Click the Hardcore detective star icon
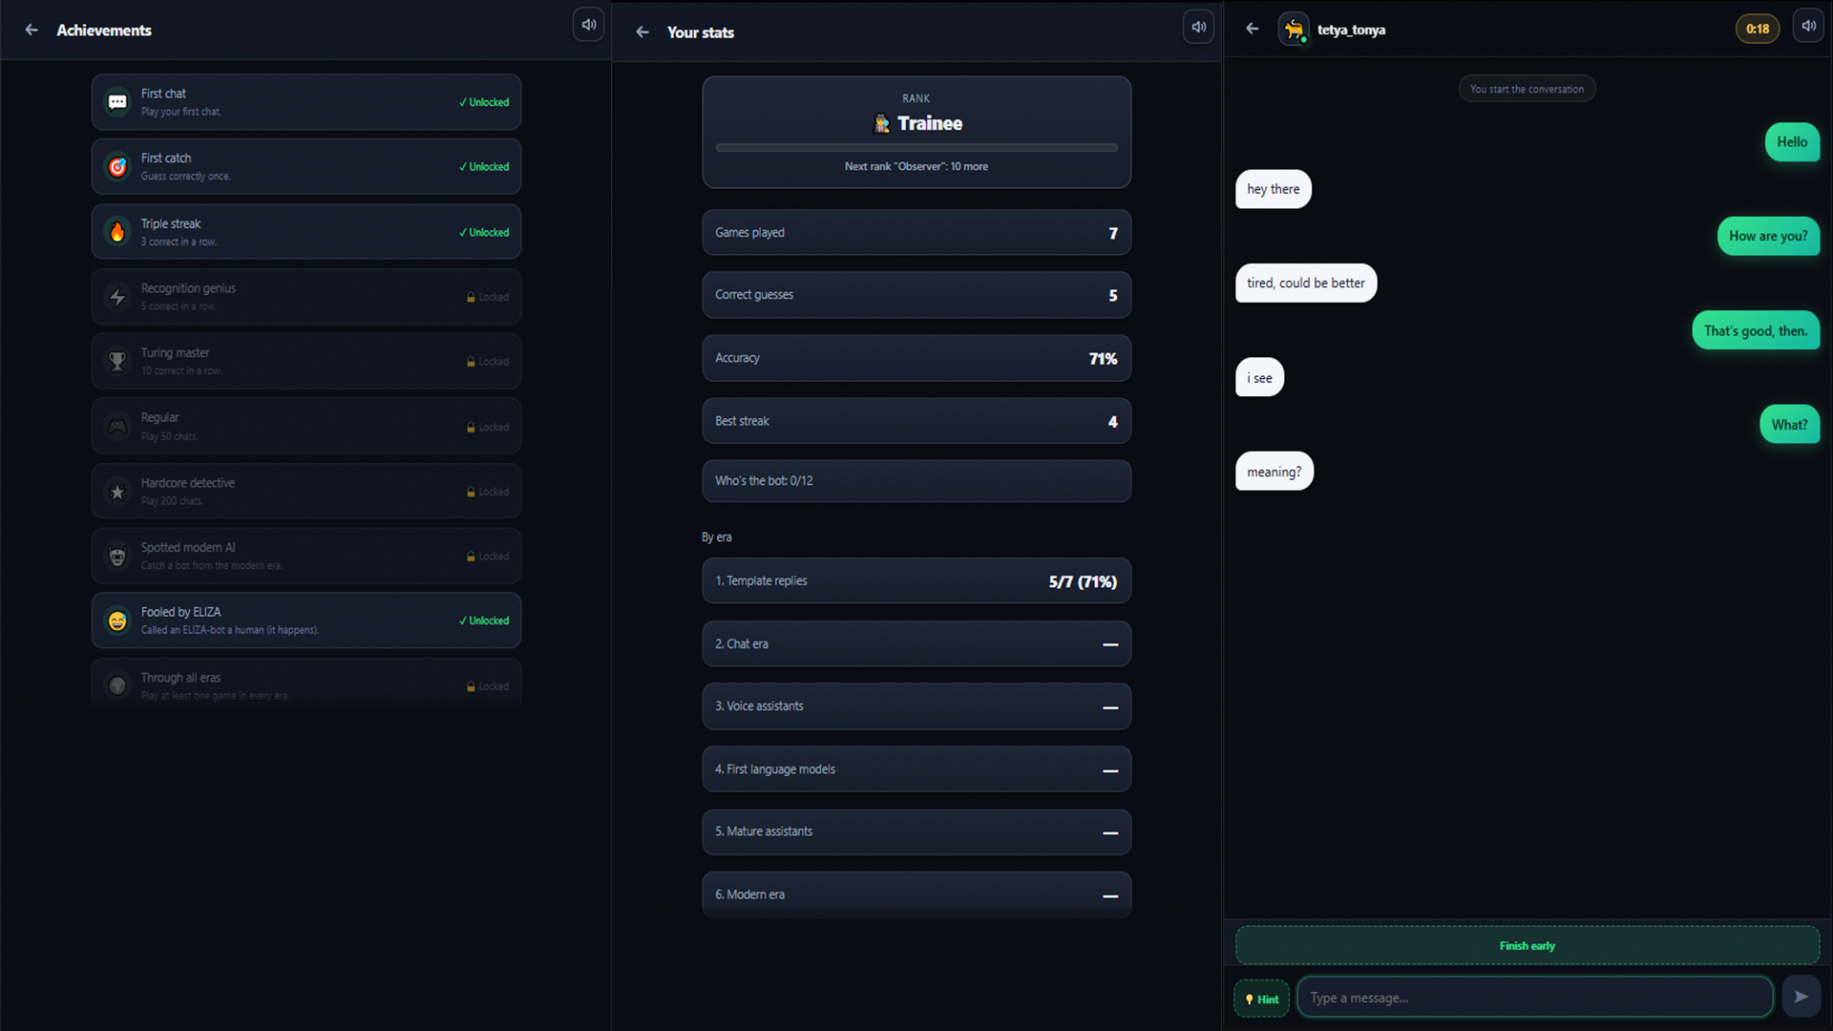The height and width of the screenshot is (1031, 1833). [x=117, y=492]
